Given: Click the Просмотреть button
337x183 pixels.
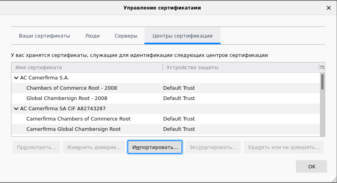Looking at the screenshot, I should [36, 147].
